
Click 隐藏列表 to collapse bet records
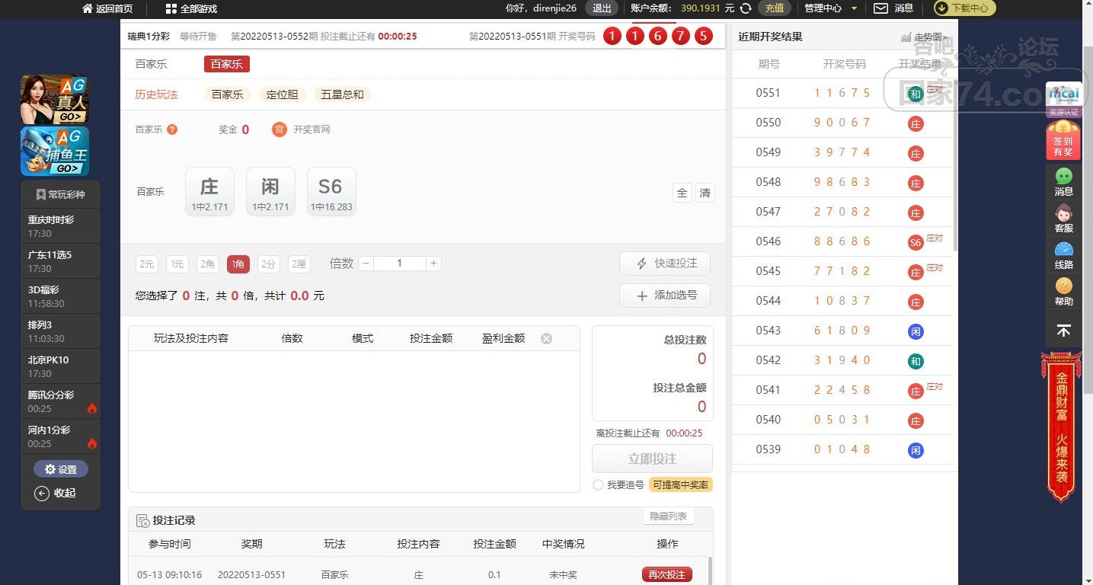668,516
